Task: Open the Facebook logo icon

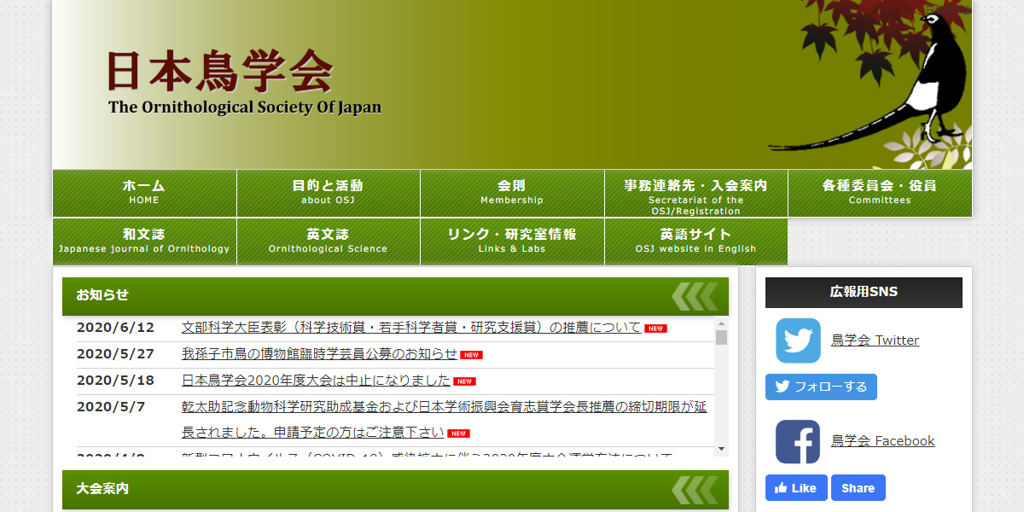Action: point(798,441)
